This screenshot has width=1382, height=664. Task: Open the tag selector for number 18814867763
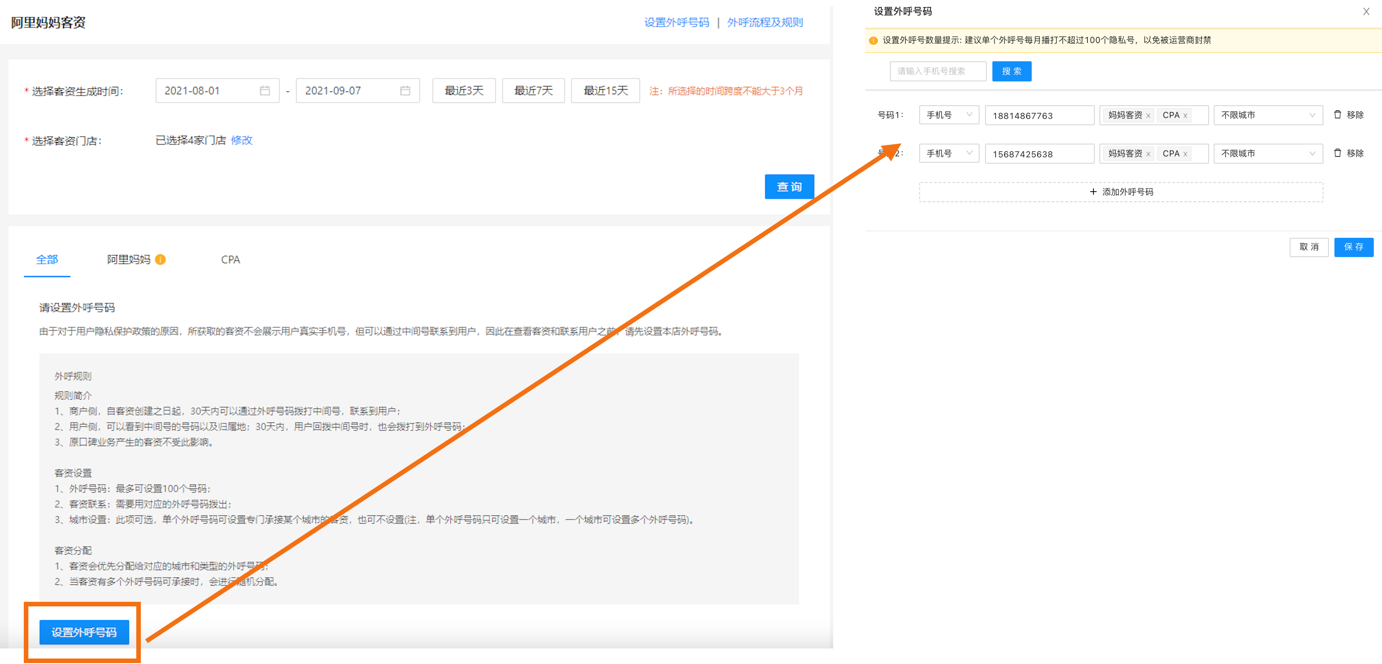pyautogui.click(x=1153, y=115)
